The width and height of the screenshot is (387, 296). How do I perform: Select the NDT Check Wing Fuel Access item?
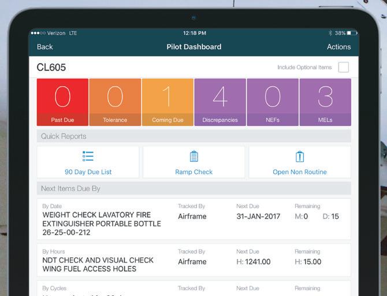point(193,260)
